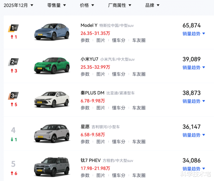View 图片 for 小米YU7

(x=101, y=74)
